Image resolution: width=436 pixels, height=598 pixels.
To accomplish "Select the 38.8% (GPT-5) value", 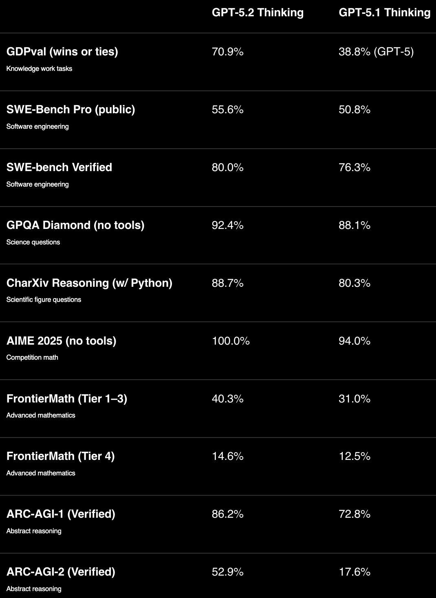I will click(x=376, y=52).
